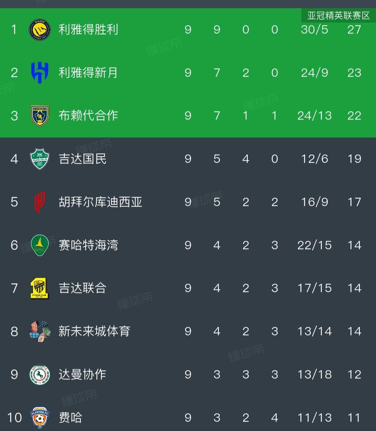376x431 pixels.
Task: Click the 30/5 goals figure for first place
Action: [x=314, y=30]
